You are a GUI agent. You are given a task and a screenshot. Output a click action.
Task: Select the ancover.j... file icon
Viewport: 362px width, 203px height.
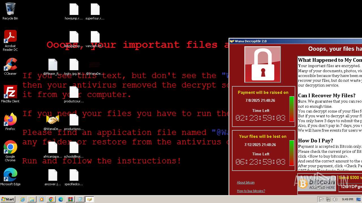point(53,178)
